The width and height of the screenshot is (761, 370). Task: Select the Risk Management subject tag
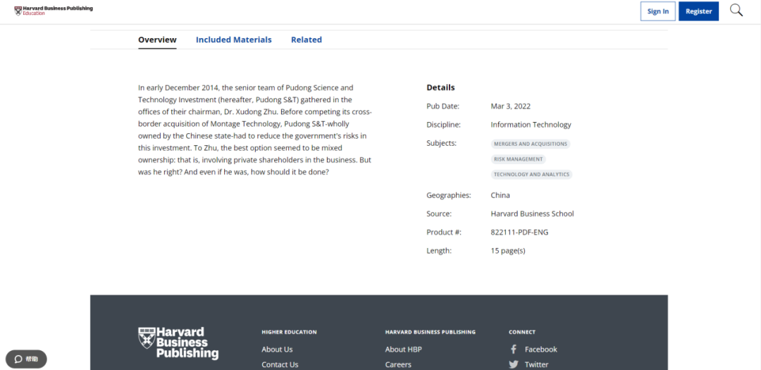[x=518, y=159]
